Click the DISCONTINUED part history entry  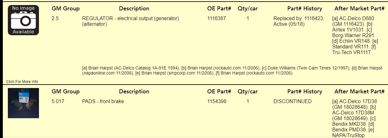point(292,102)
